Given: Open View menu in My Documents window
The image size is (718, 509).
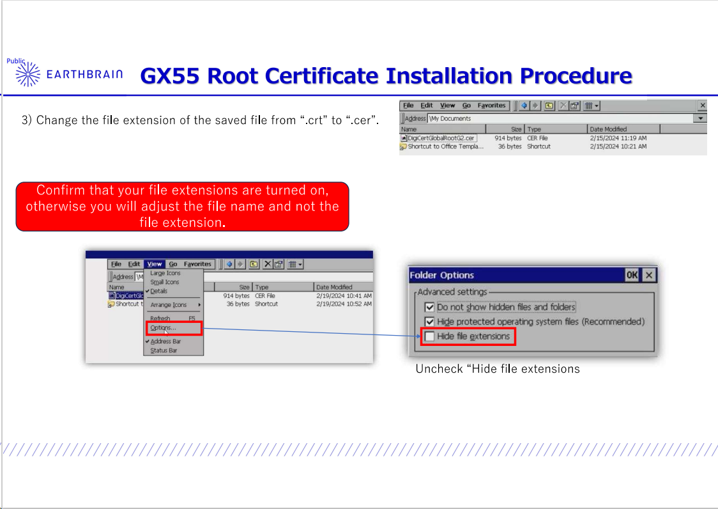Looking at the screenshot, I should coord(447,106).
